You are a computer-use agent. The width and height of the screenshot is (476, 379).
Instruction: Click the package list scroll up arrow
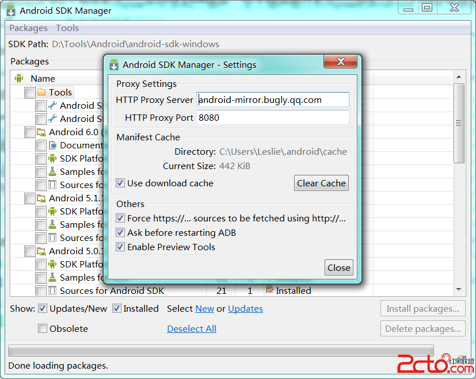point(459,77)
